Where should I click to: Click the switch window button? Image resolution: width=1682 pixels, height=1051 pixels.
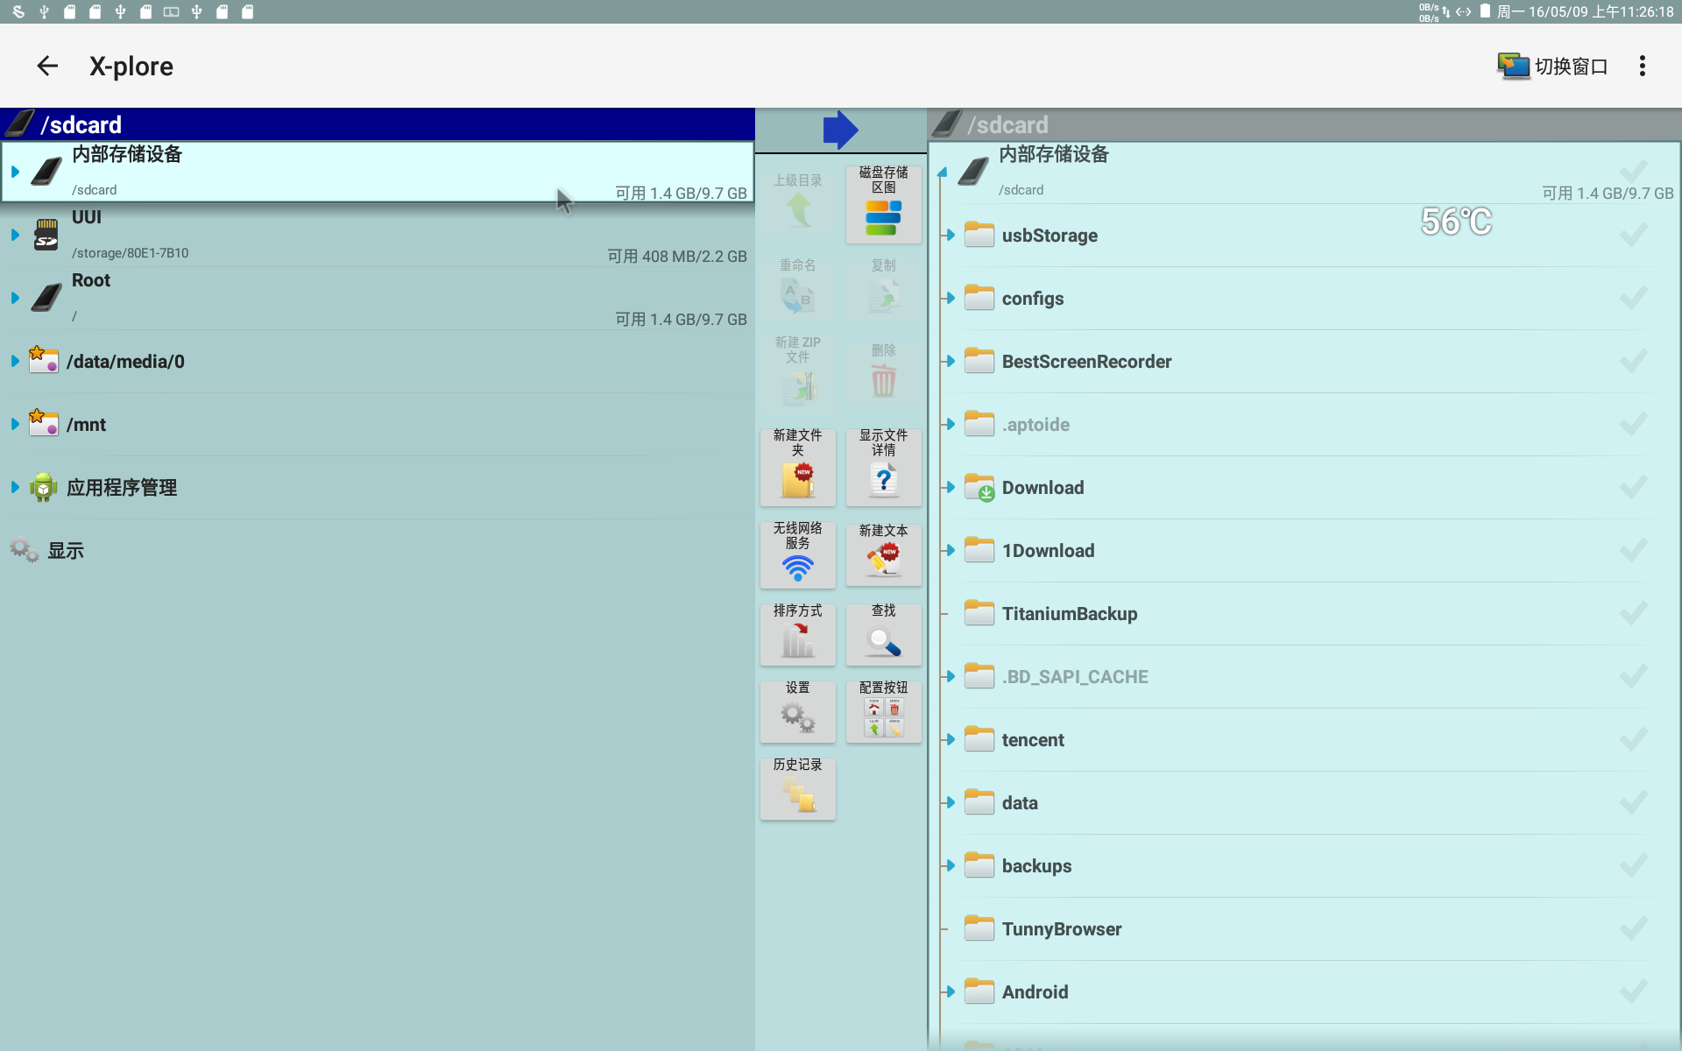click(x=1551, y=66)
